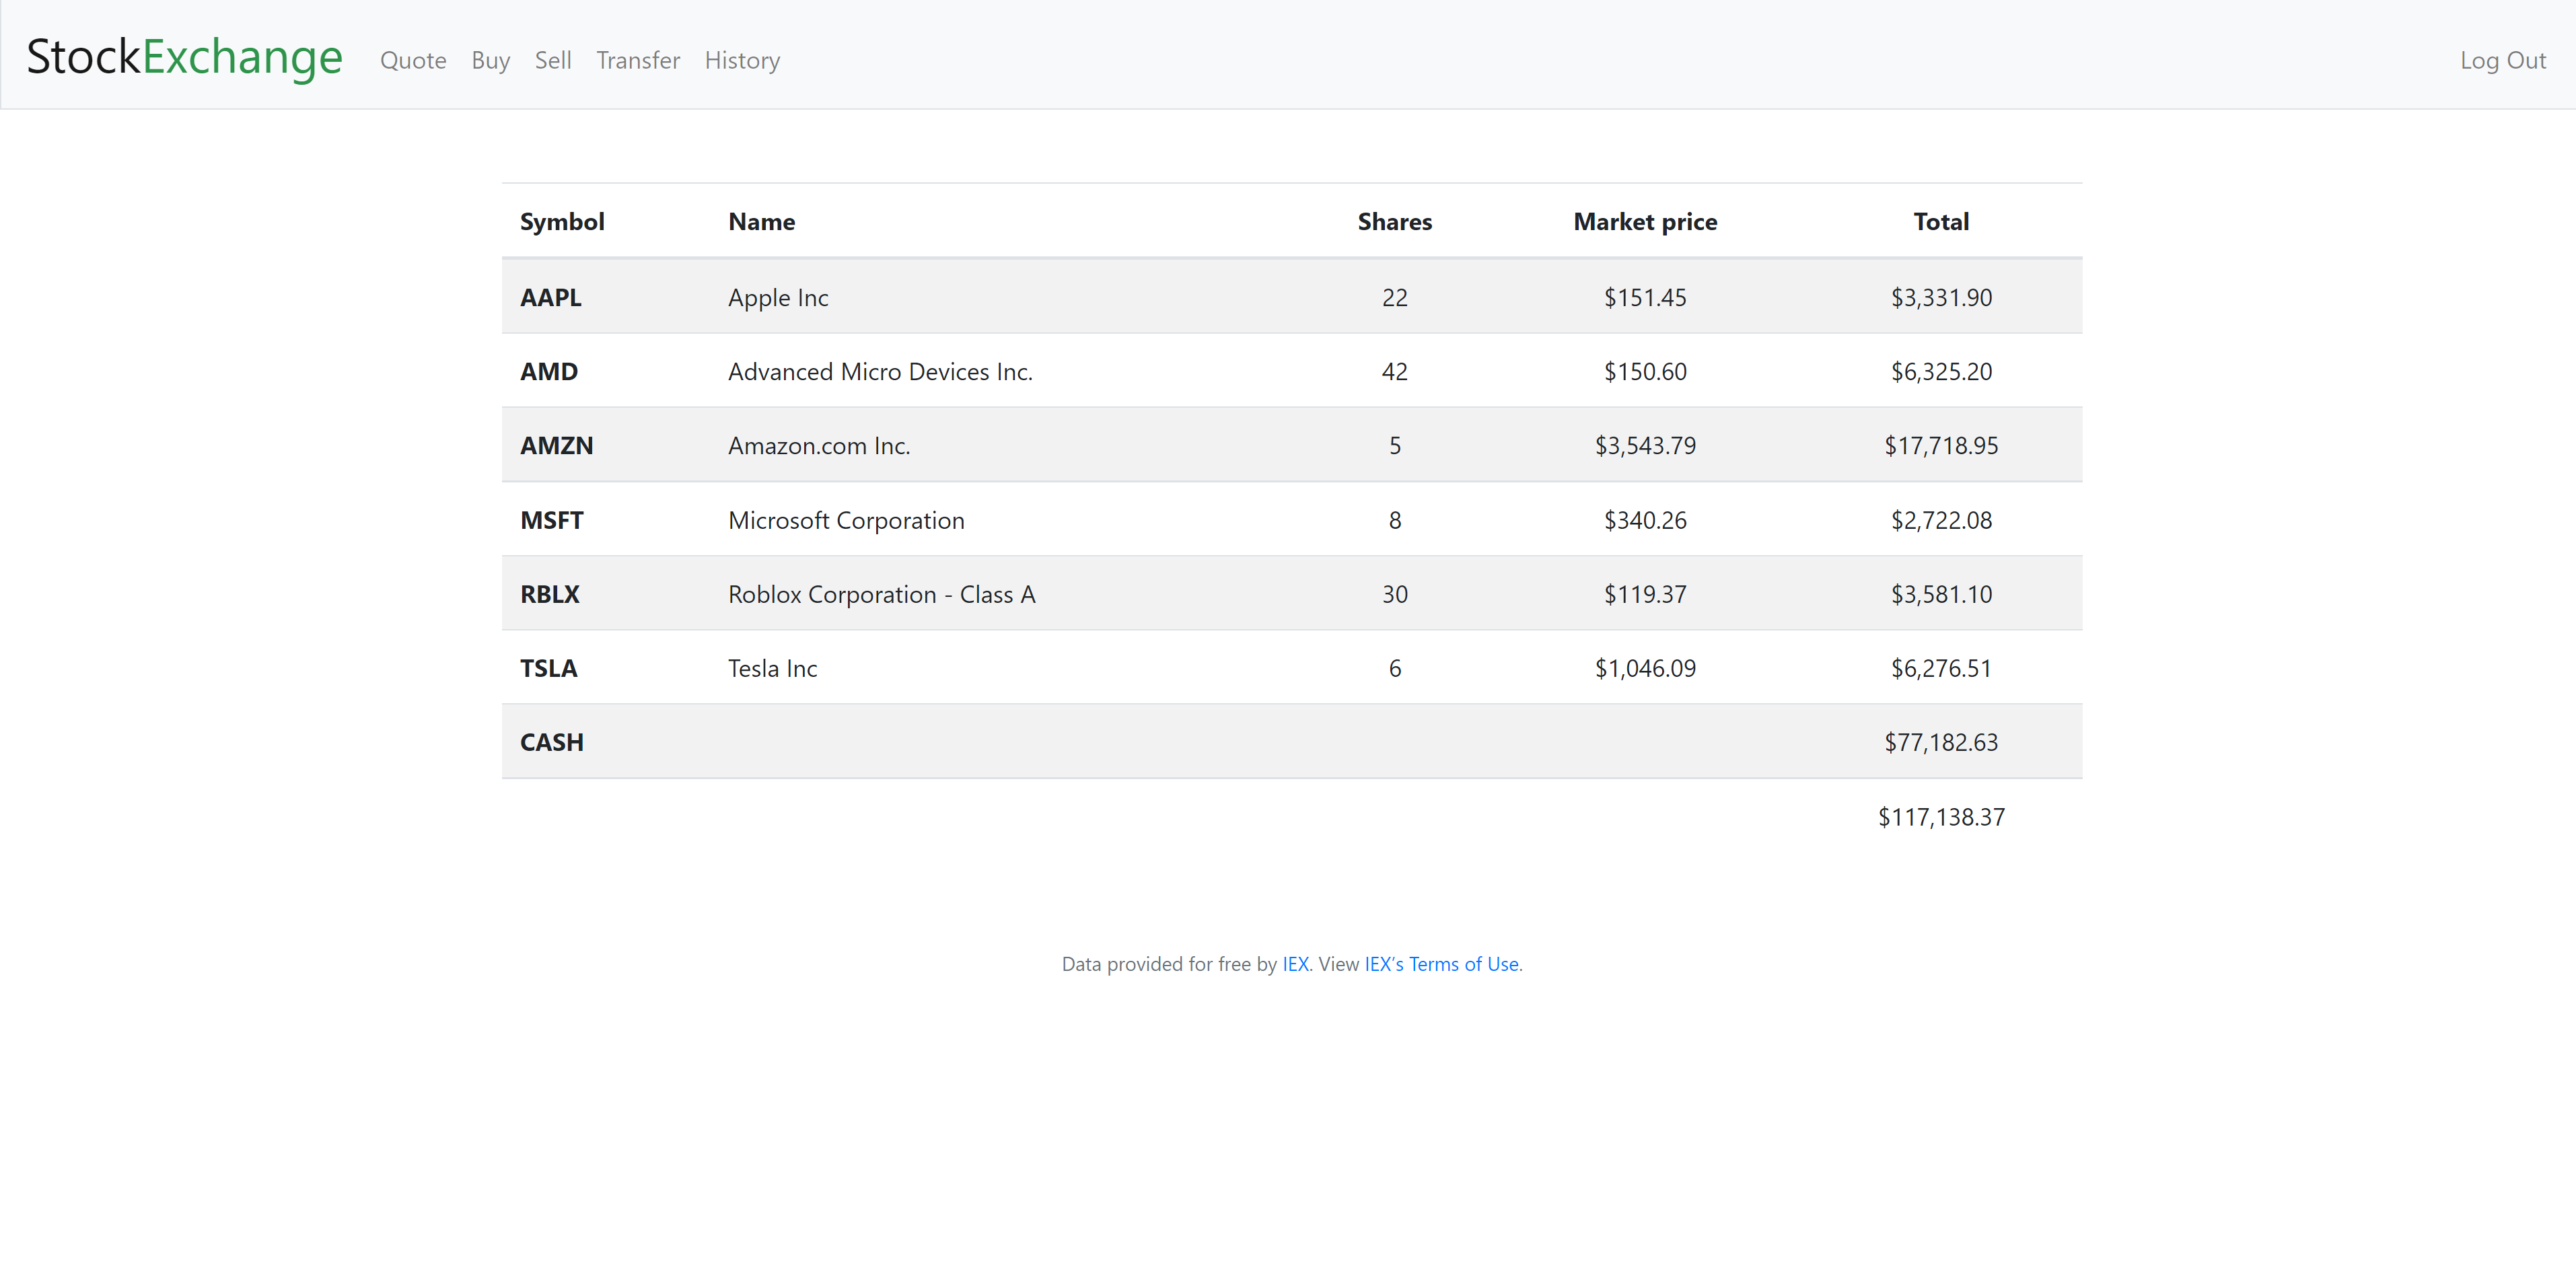The height and width of the screenshot is (1267, 2576).
Task: Log Out of the account
Action: [2502, 61]
